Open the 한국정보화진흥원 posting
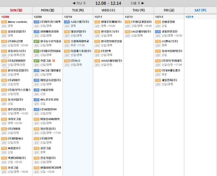Screen dimensions: 217x176 point(111,41)
